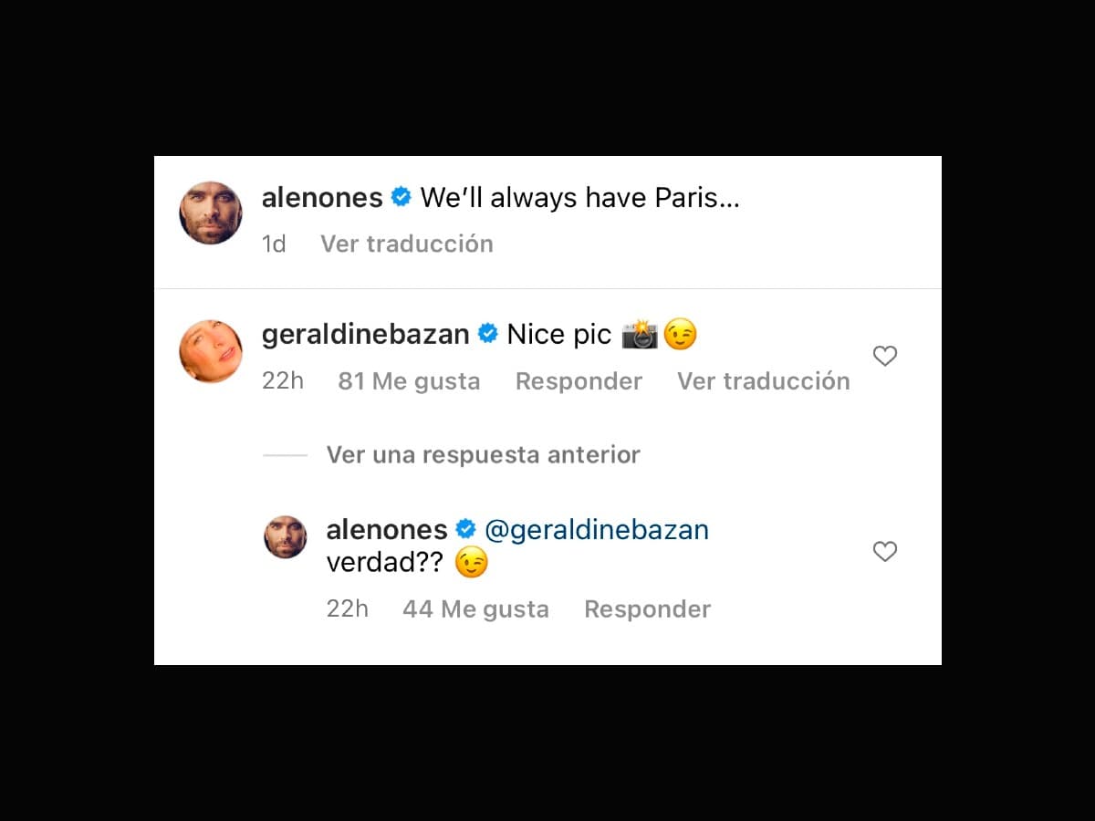Click the verified badge next to geraldinebazan
1095x821 pixels.
(x=488, y=334)
